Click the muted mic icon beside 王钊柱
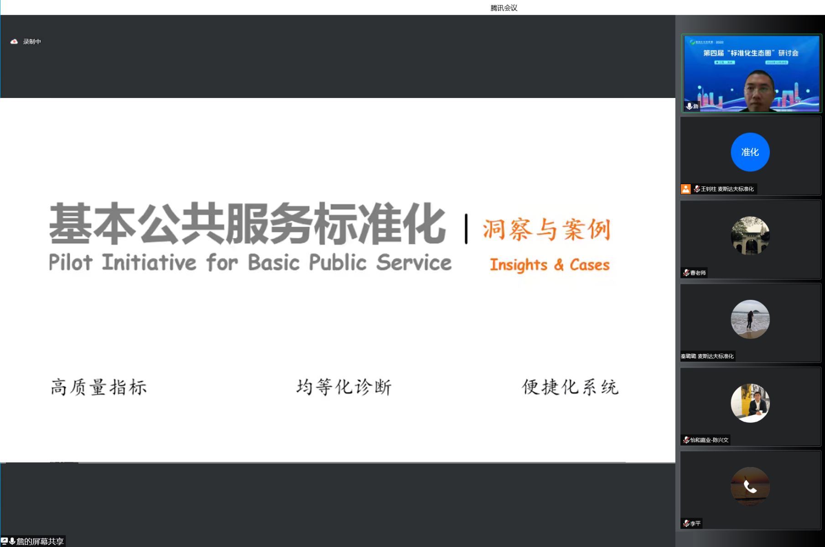 pyautogui.click(x=696, y=189)
